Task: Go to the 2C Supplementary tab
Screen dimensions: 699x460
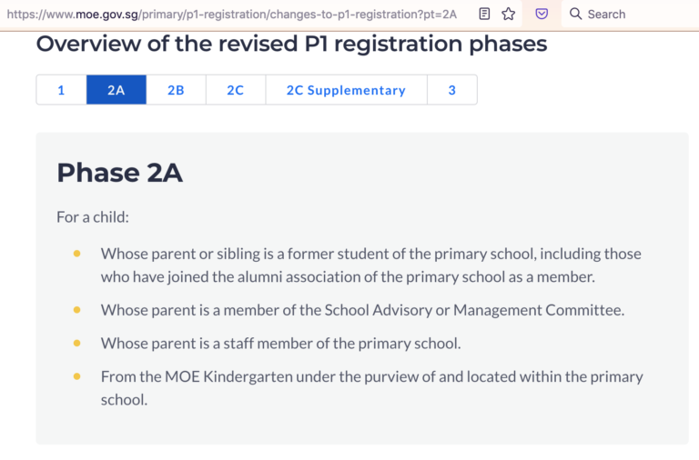Action: [x=347, y=90]
